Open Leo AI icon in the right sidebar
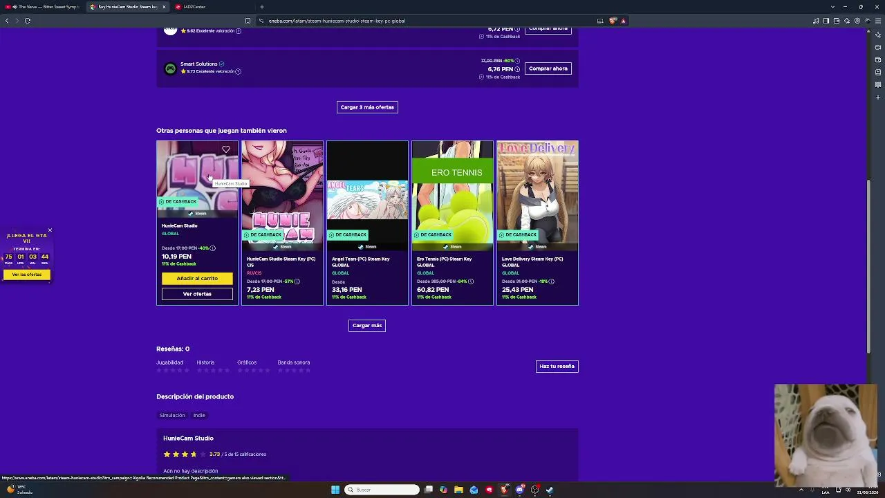 click(878, 35)
